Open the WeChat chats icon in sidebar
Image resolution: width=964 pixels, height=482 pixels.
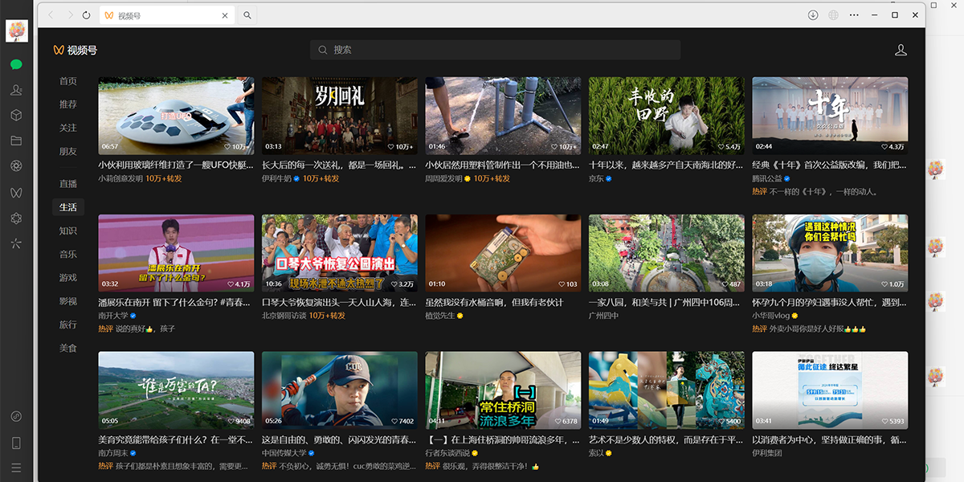tap(16, 64)
